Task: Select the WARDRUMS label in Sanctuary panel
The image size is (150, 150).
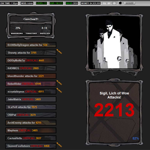Action: tap(17, 33)
